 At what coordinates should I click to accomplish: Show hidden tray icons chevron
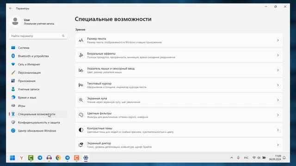pos(232,158)
